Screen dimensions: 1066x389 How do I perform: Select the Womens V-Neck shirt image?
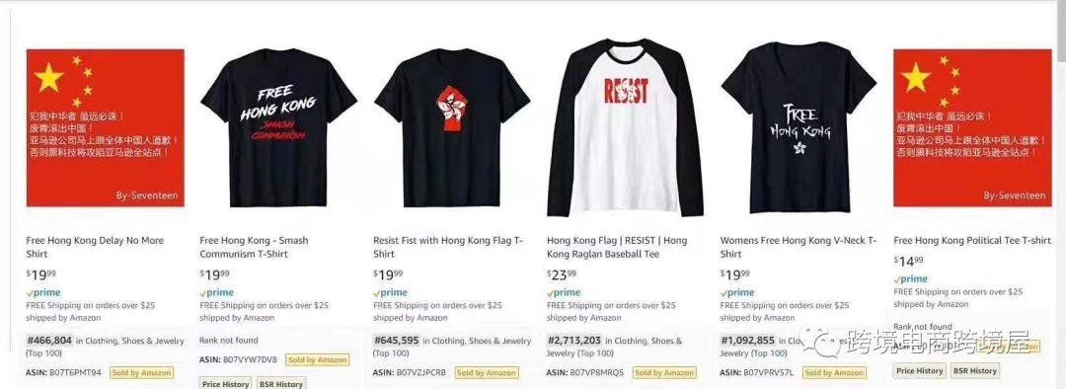tap(799, 127)
